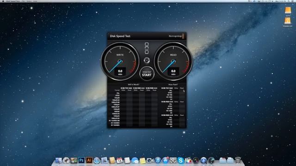Click the Blackmagicdesign logo in the title bar
This screenshot has height=166, width=296.
pos(176,36)
